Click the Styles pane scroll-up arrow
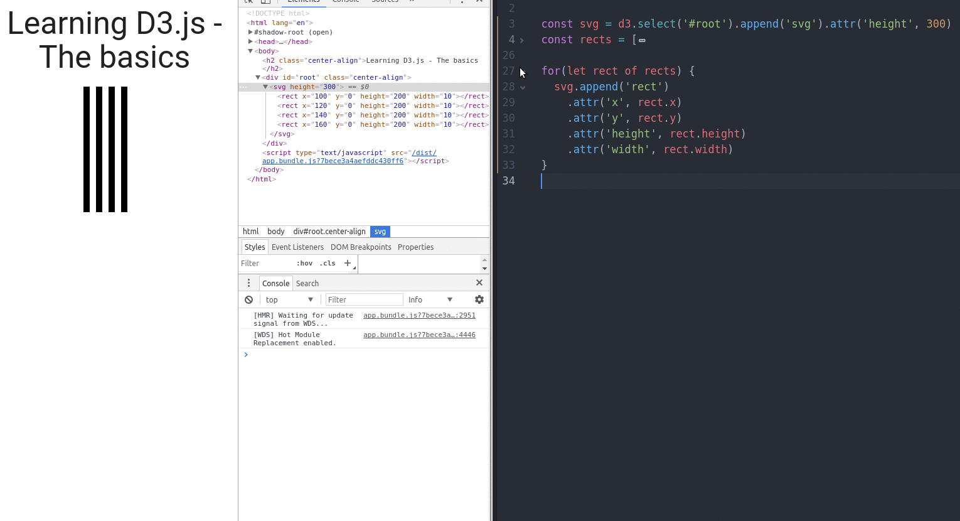 484,259
